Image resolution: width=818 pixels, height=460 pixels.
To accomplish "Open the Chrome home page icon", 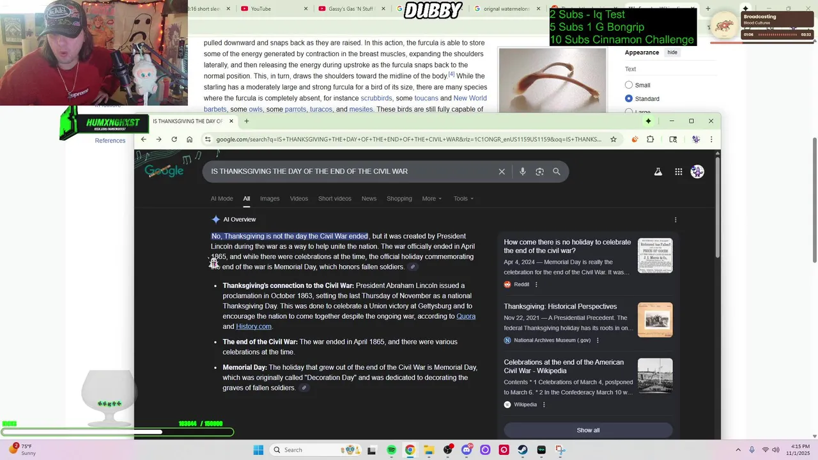I will [x=189, y=139].
